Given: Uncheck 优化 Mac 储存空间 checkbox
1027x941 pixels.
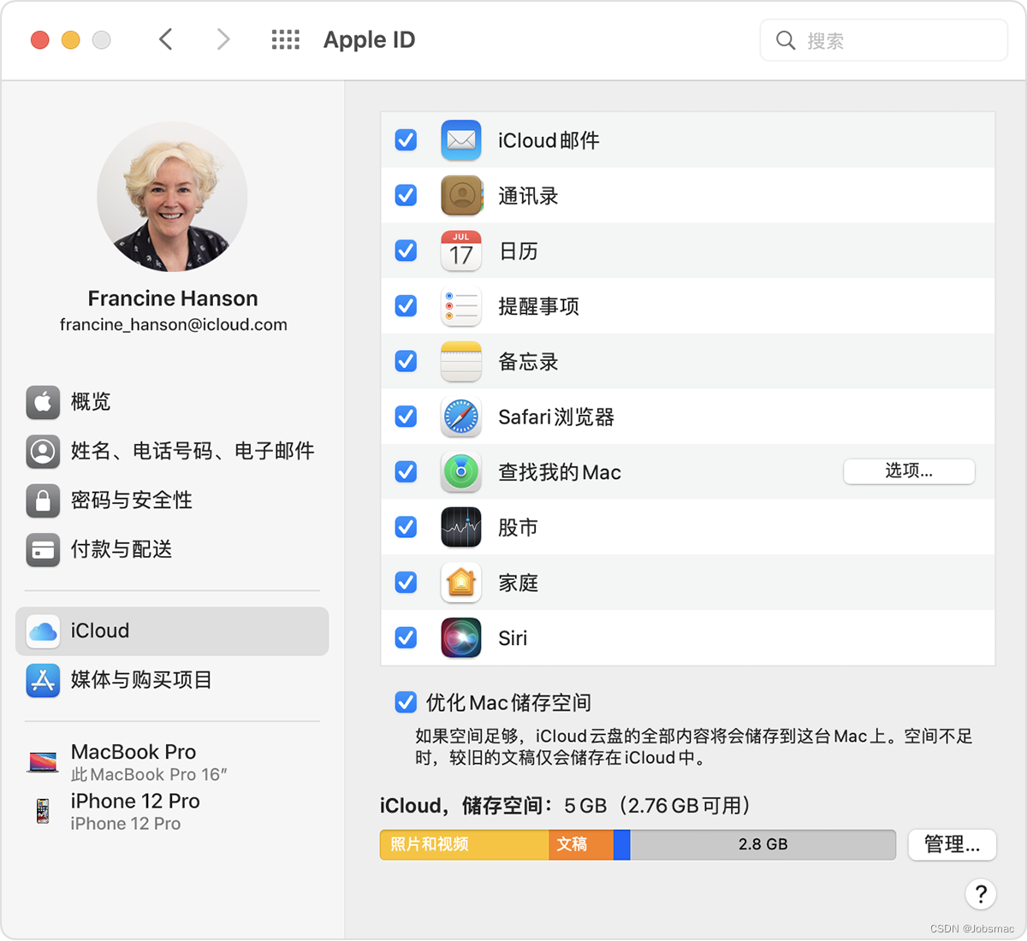Looking at the screenshot, I should pos(406,702).
